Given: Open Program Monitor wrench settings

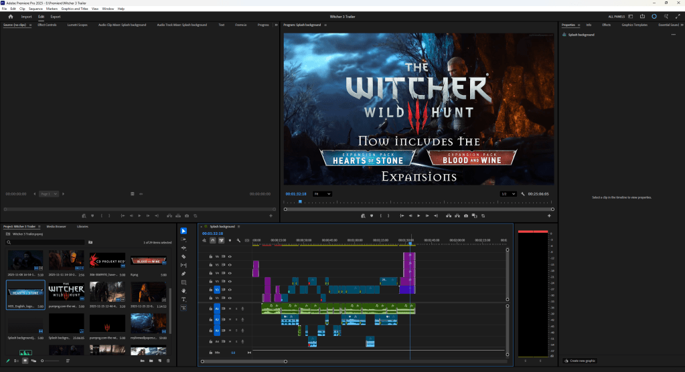Looking at the screenshot, I should 522,194.
